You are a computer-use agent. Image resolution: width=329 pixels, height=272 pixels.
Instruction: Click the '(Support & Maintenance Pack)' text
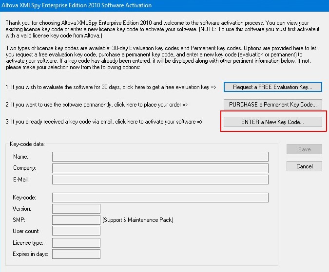point(138,220)
